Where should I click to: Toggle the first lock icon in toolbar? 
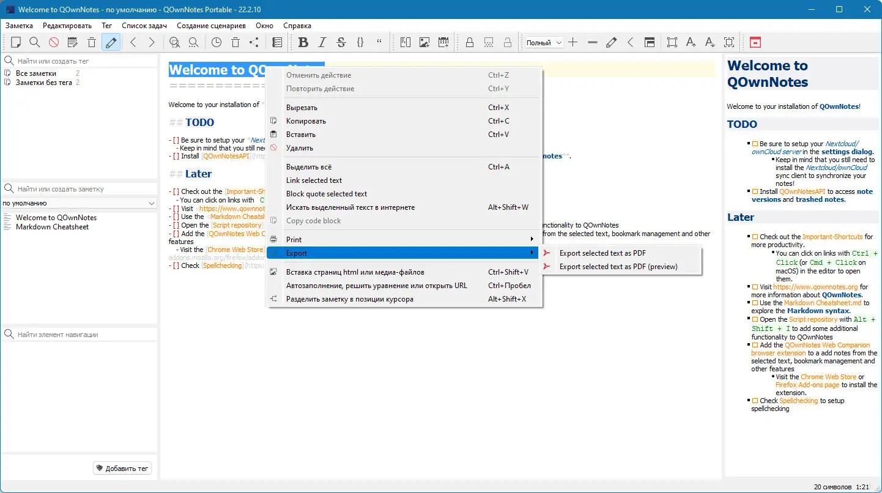click(x=470, y=42)
